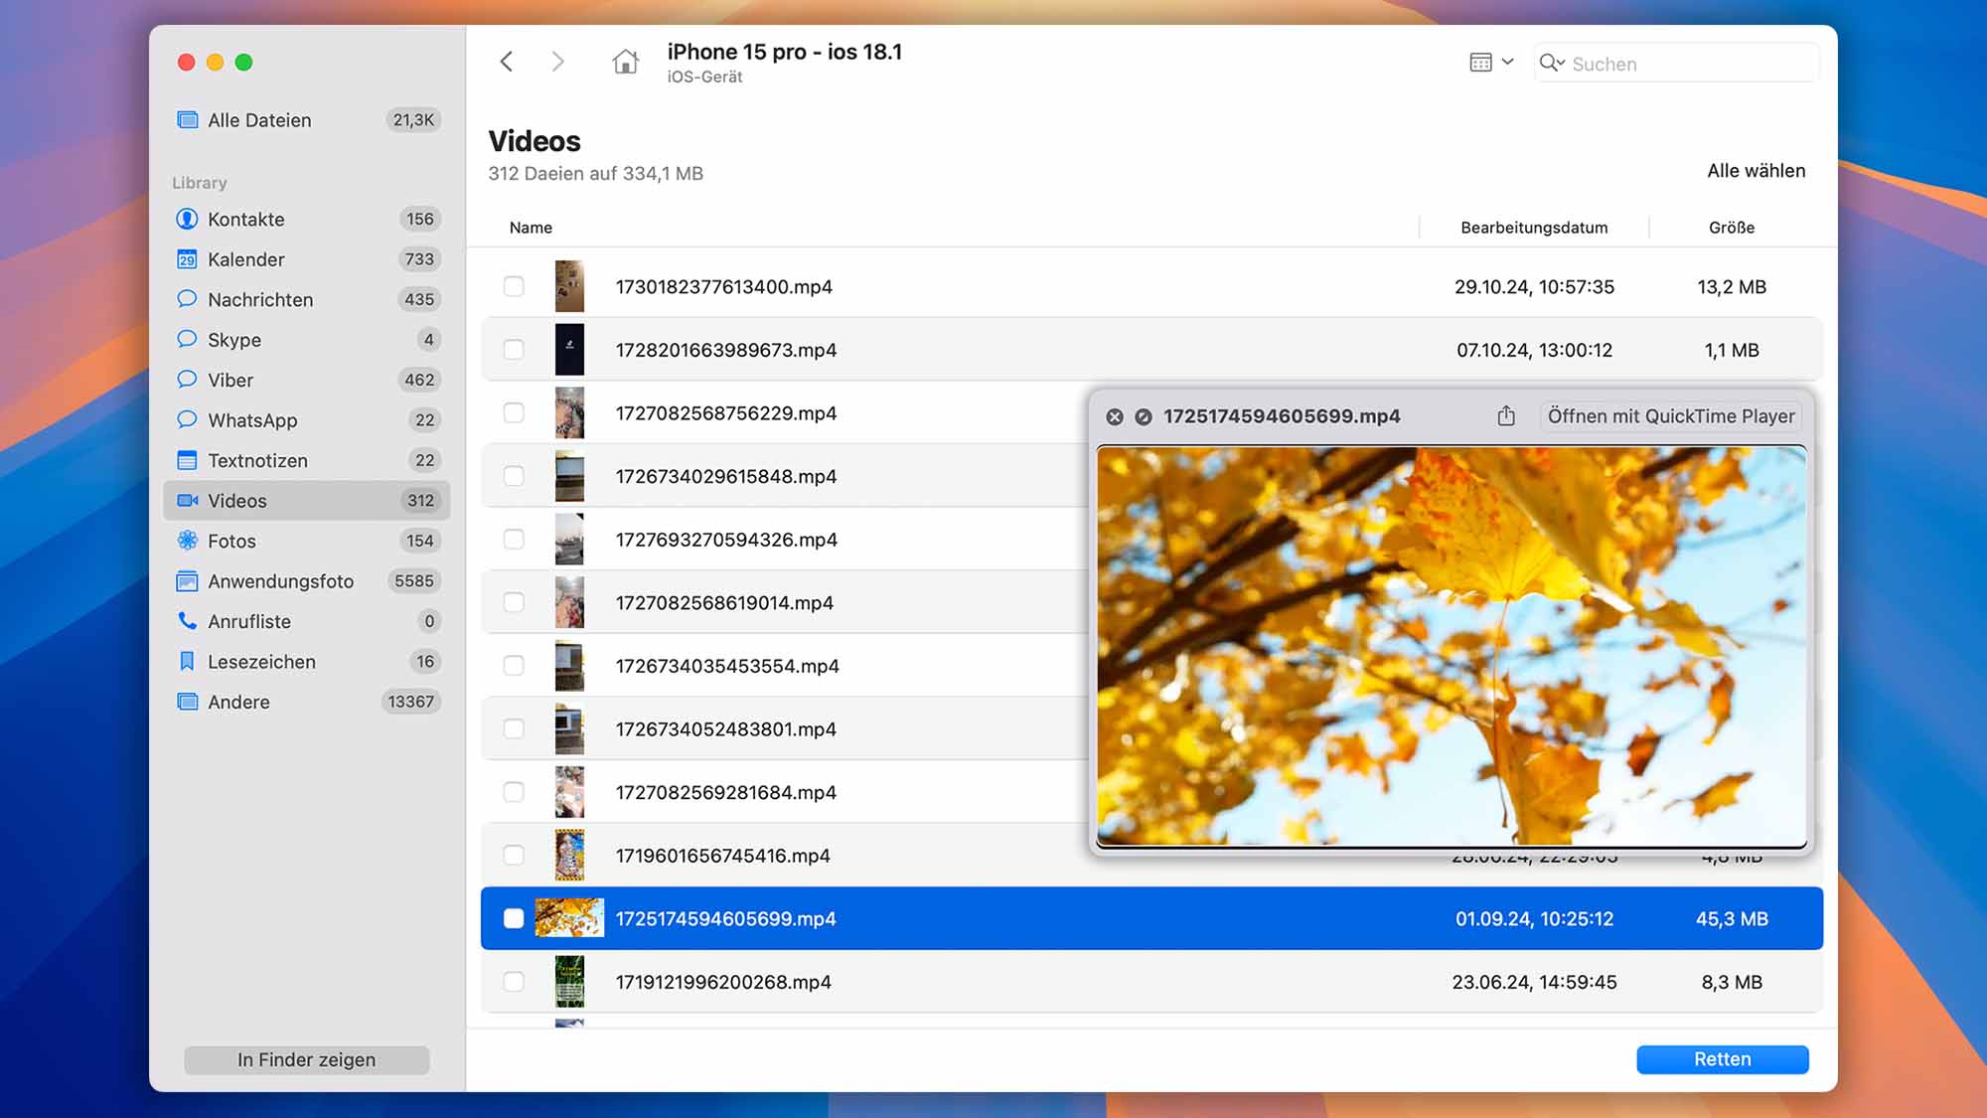Click into the Suchen search field
1987x1118 pixels.
click(x=1689, y=64)
